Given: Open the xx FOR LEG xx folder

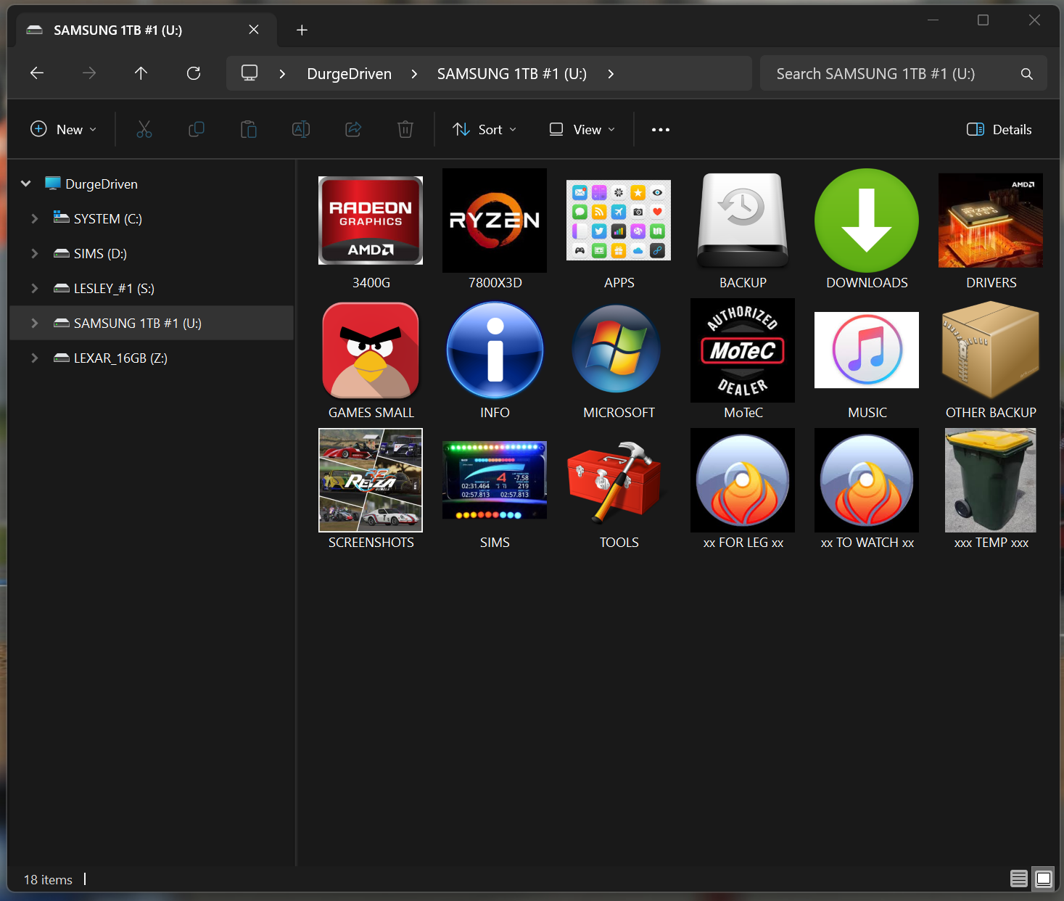Looking at the screenshot, I should point(743,480).
